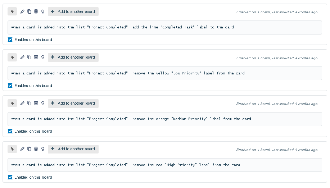This screenshot has width=330, height=188.
Task: Delete the 'Completed Task' label rule
Action: (x=36, y=12)
